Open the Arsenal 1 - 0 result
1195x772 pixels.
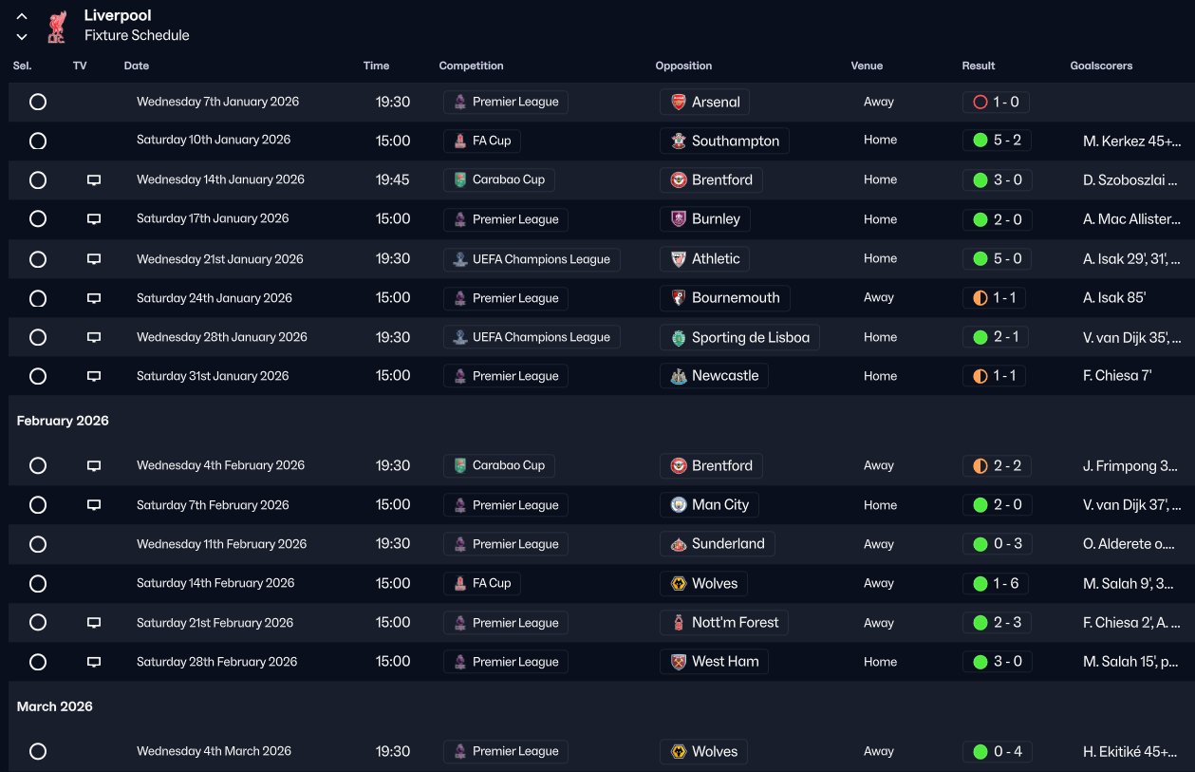coord(996,102)
